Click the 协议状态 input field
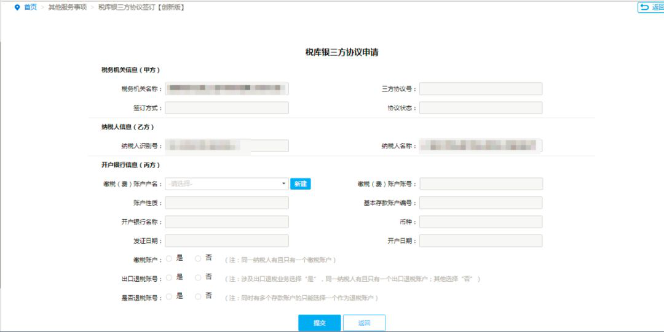The width and height of the screenshot is (664, 332). click(x=480, y=108)
